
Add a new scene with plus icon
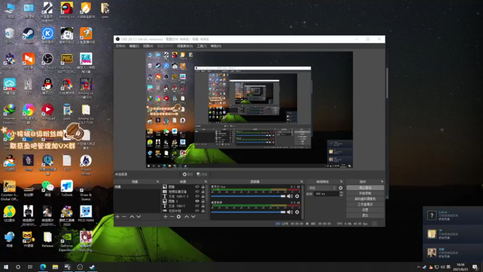117,216
